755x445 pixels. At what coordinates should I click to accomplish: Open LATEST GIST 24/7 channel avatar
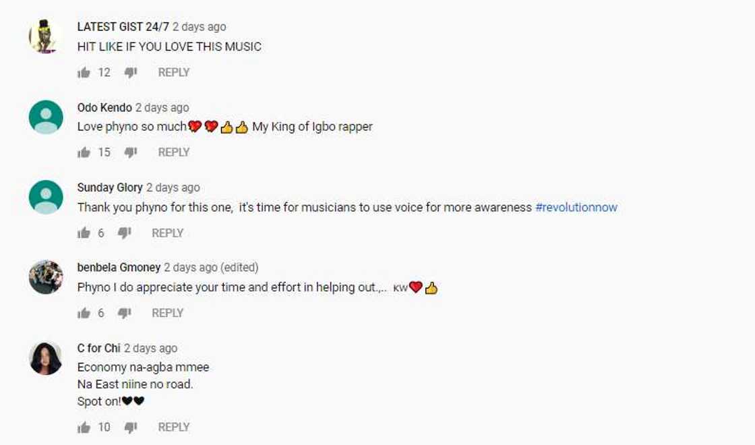click(46, 36)
